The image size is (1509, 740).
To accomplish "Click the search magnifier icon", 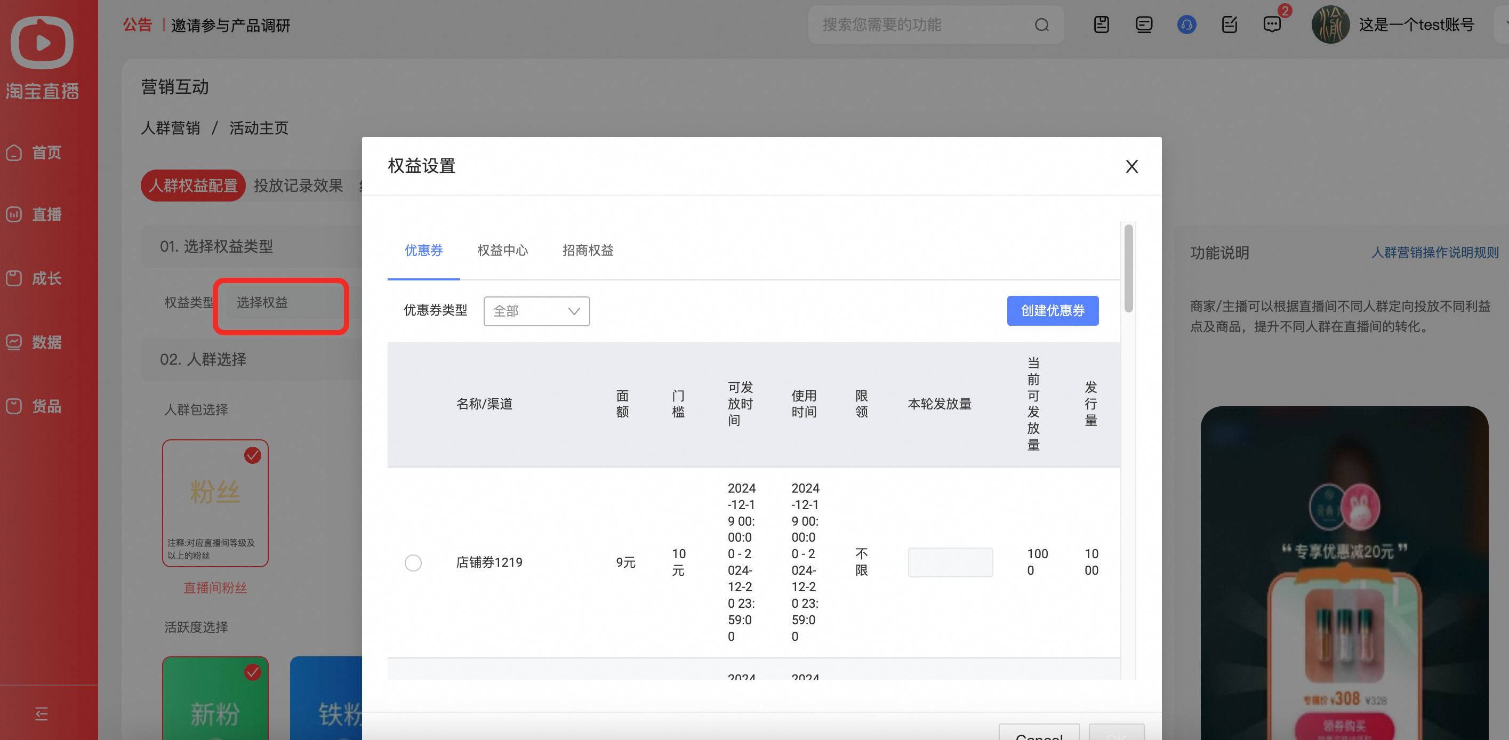I will (1041, 25).
